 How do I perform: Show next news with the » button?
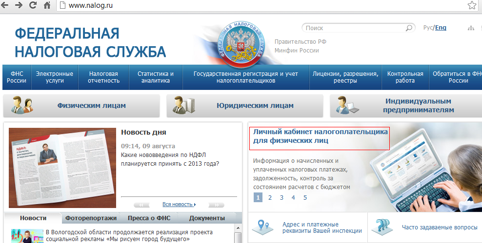point(217,205)
